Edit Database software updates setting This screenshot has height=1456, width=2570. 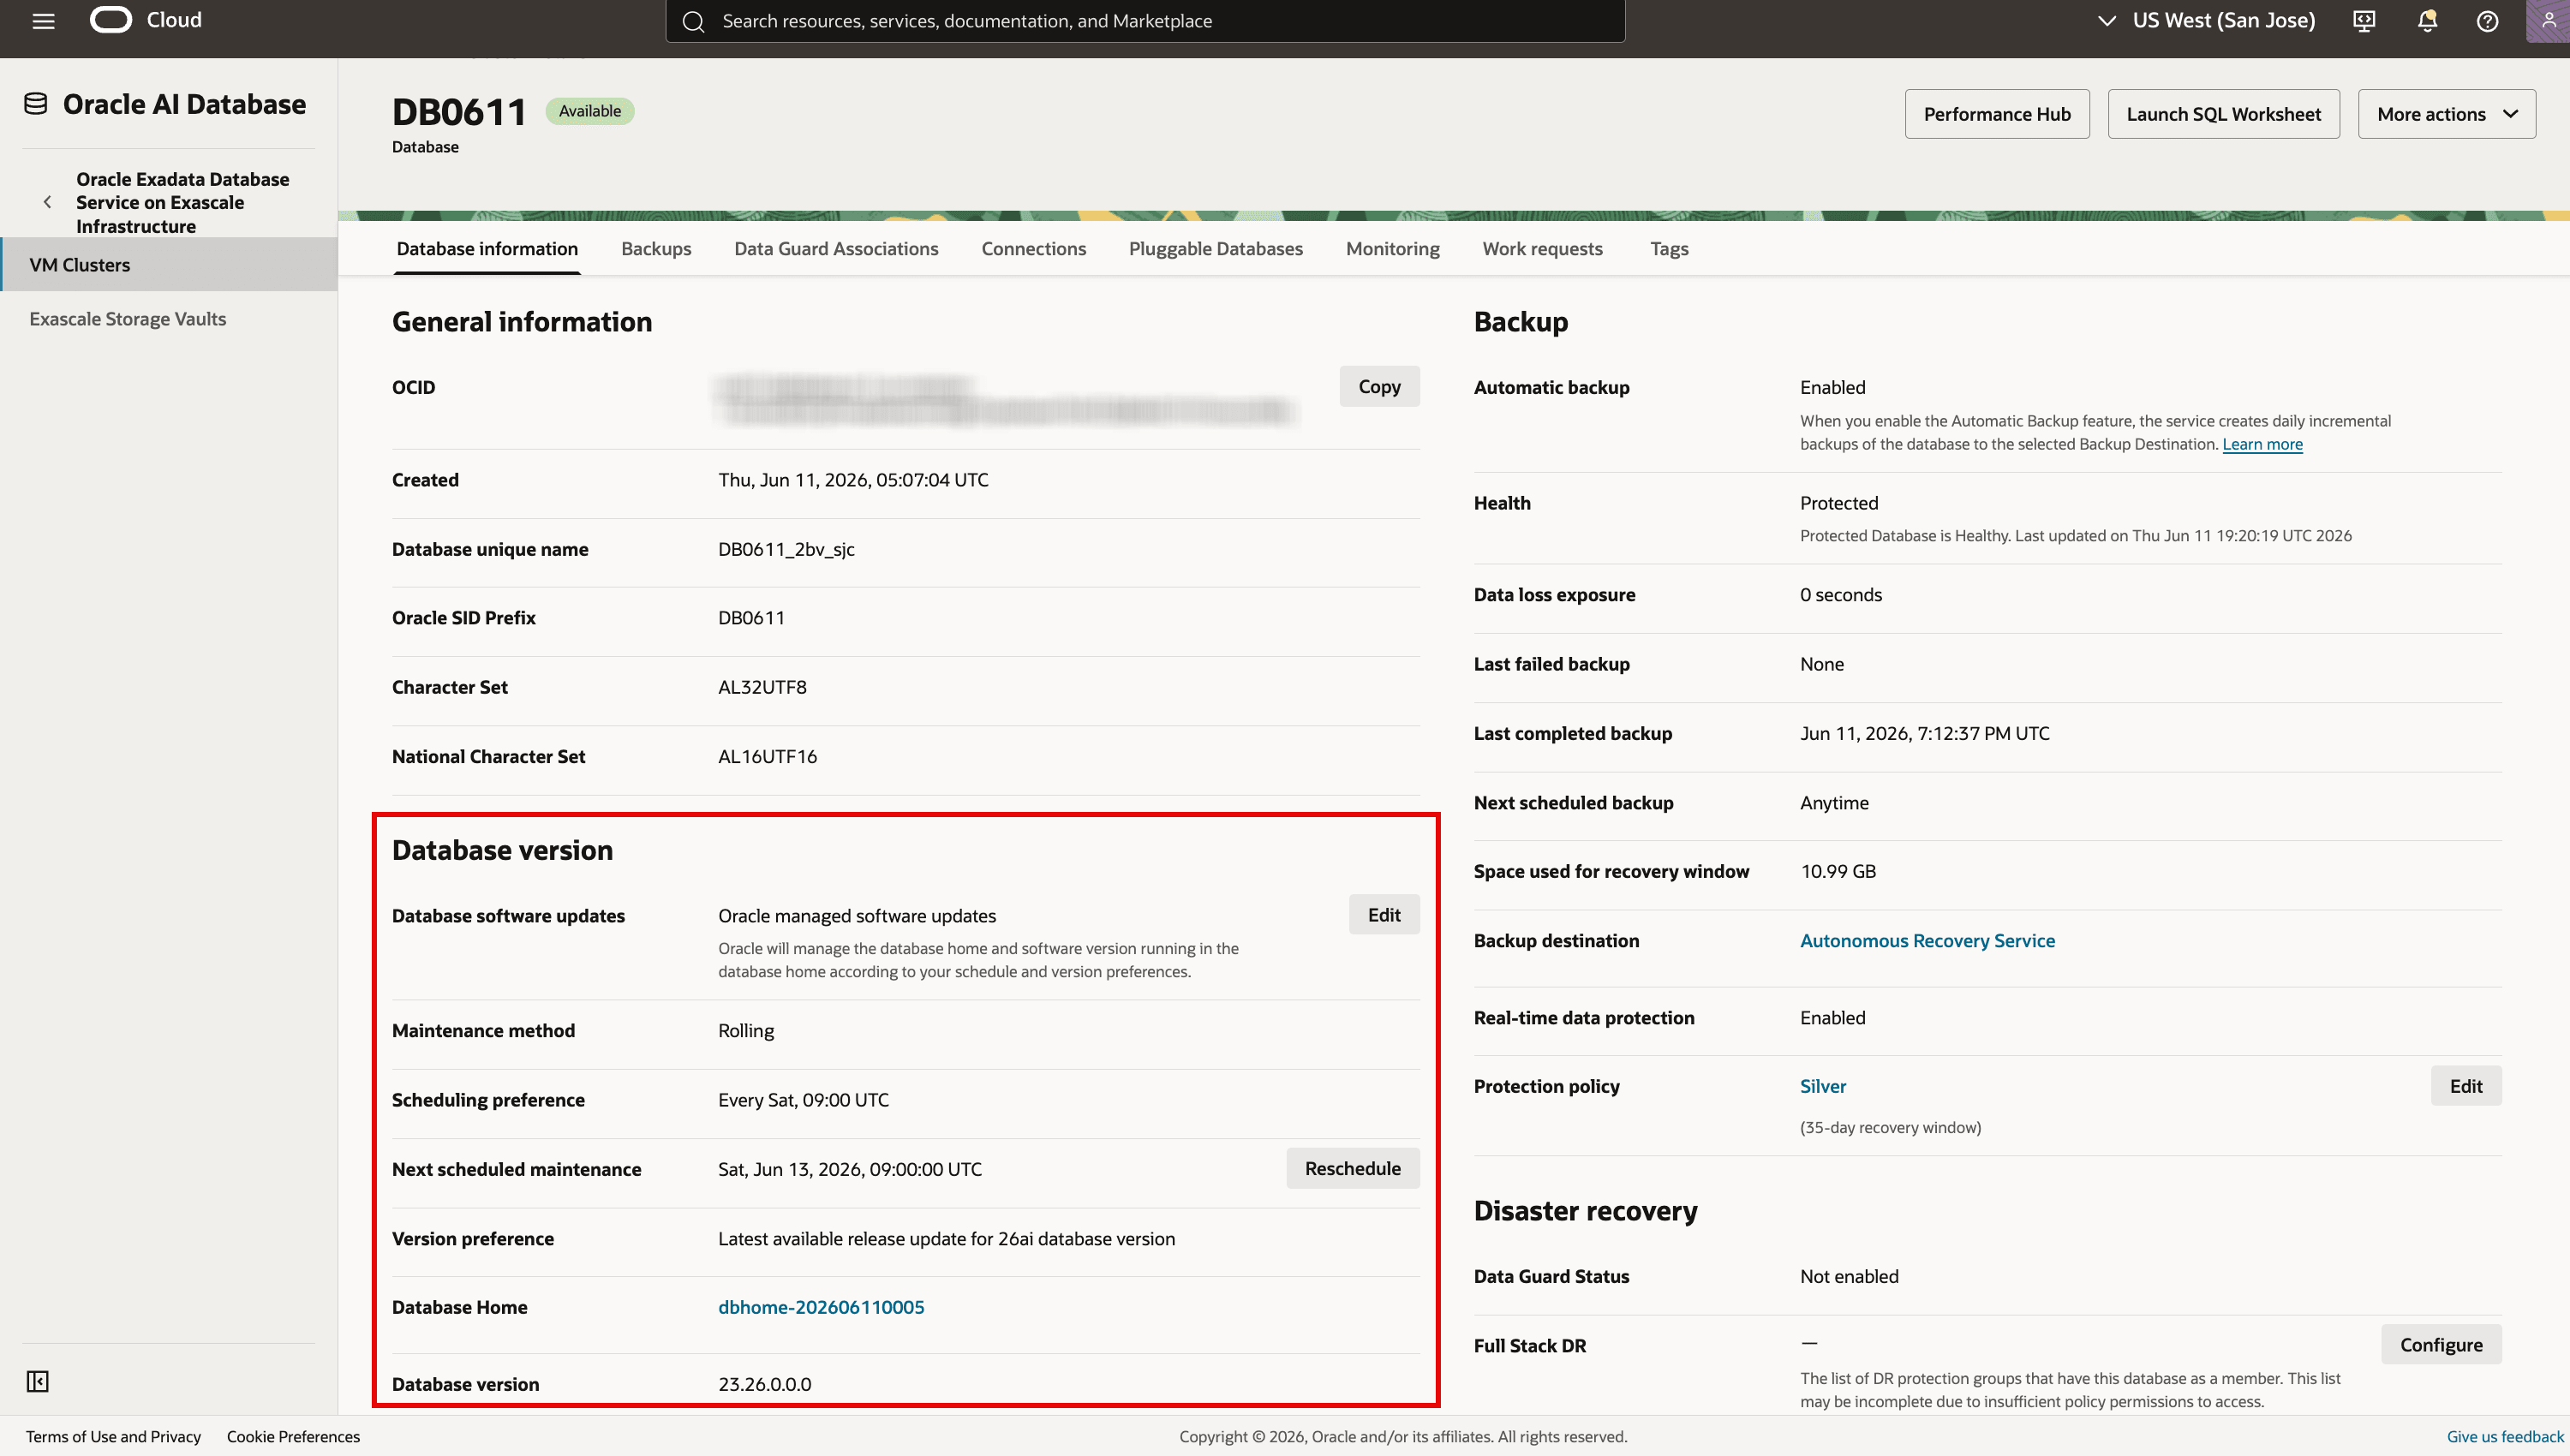pos(1384,914)
